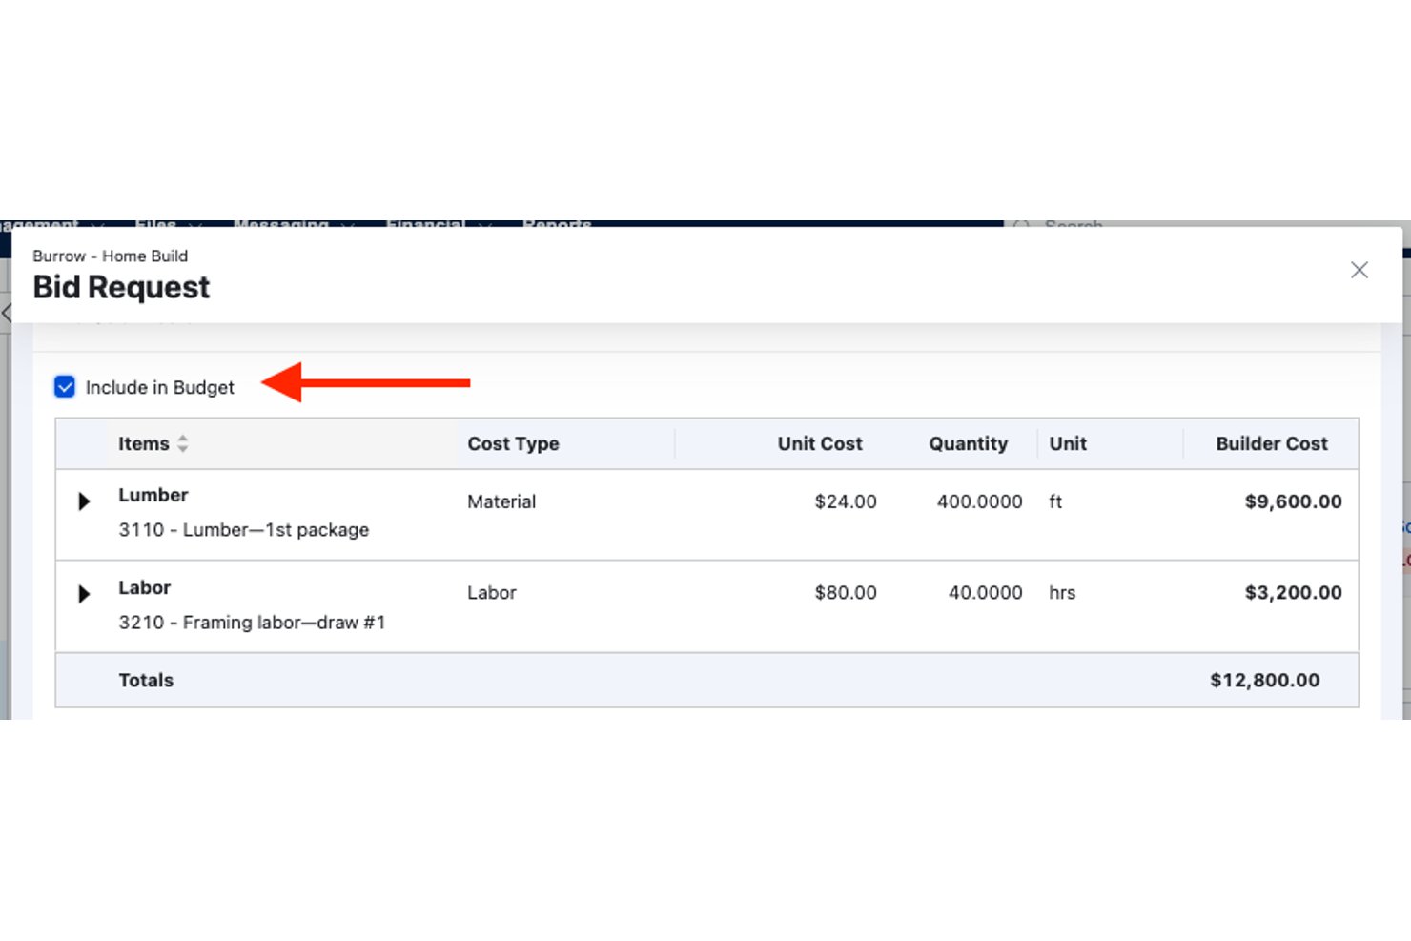
Task: Click the Unit column header
Action: tap(1068, 443)
